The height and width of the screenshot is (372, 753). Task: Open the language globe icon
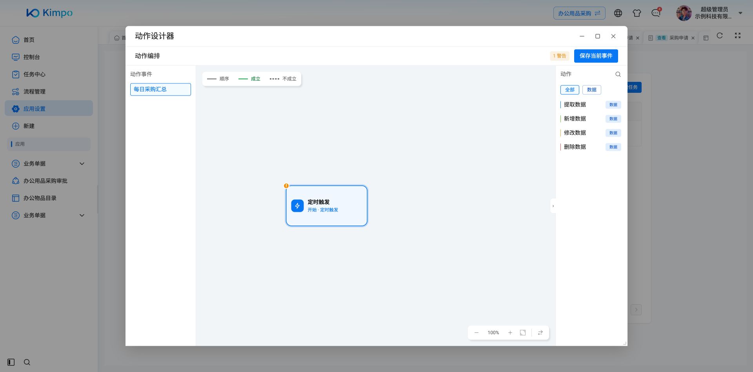pos(618,13)
